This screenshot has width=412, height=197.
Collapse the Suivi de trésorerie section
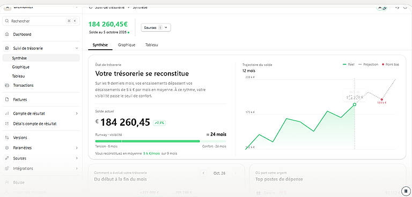(x=77, y=48)
